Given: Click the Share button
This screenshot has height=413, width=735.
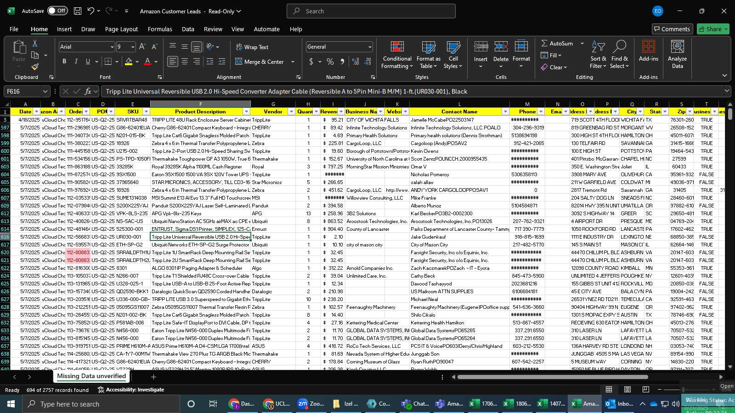Looking at the screenshot, I should (713, 29).
